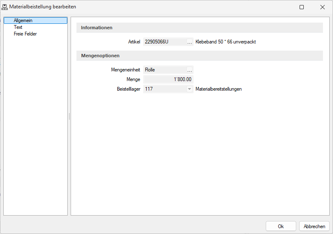Screen dimensions: 333x234
Task: Close the dialog with the X button
Action: [323, 7]
